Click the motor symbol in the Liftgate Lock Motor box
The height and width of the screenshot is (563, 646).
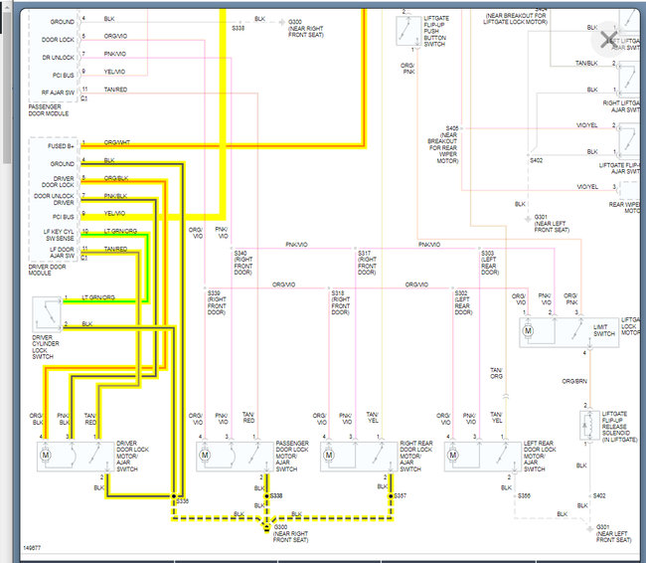click(528, 331)
